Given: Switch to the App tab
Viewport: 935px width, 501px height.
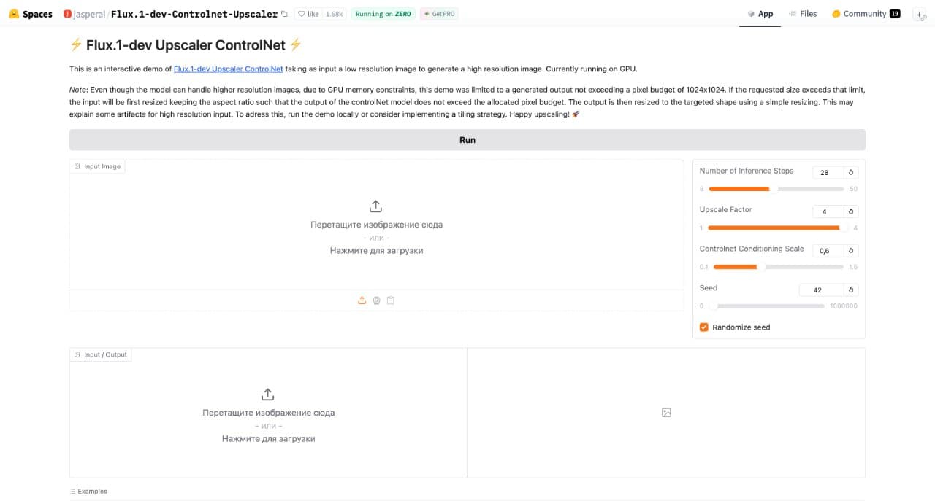Looking at the screenshot, I should [x=760, y=14].
